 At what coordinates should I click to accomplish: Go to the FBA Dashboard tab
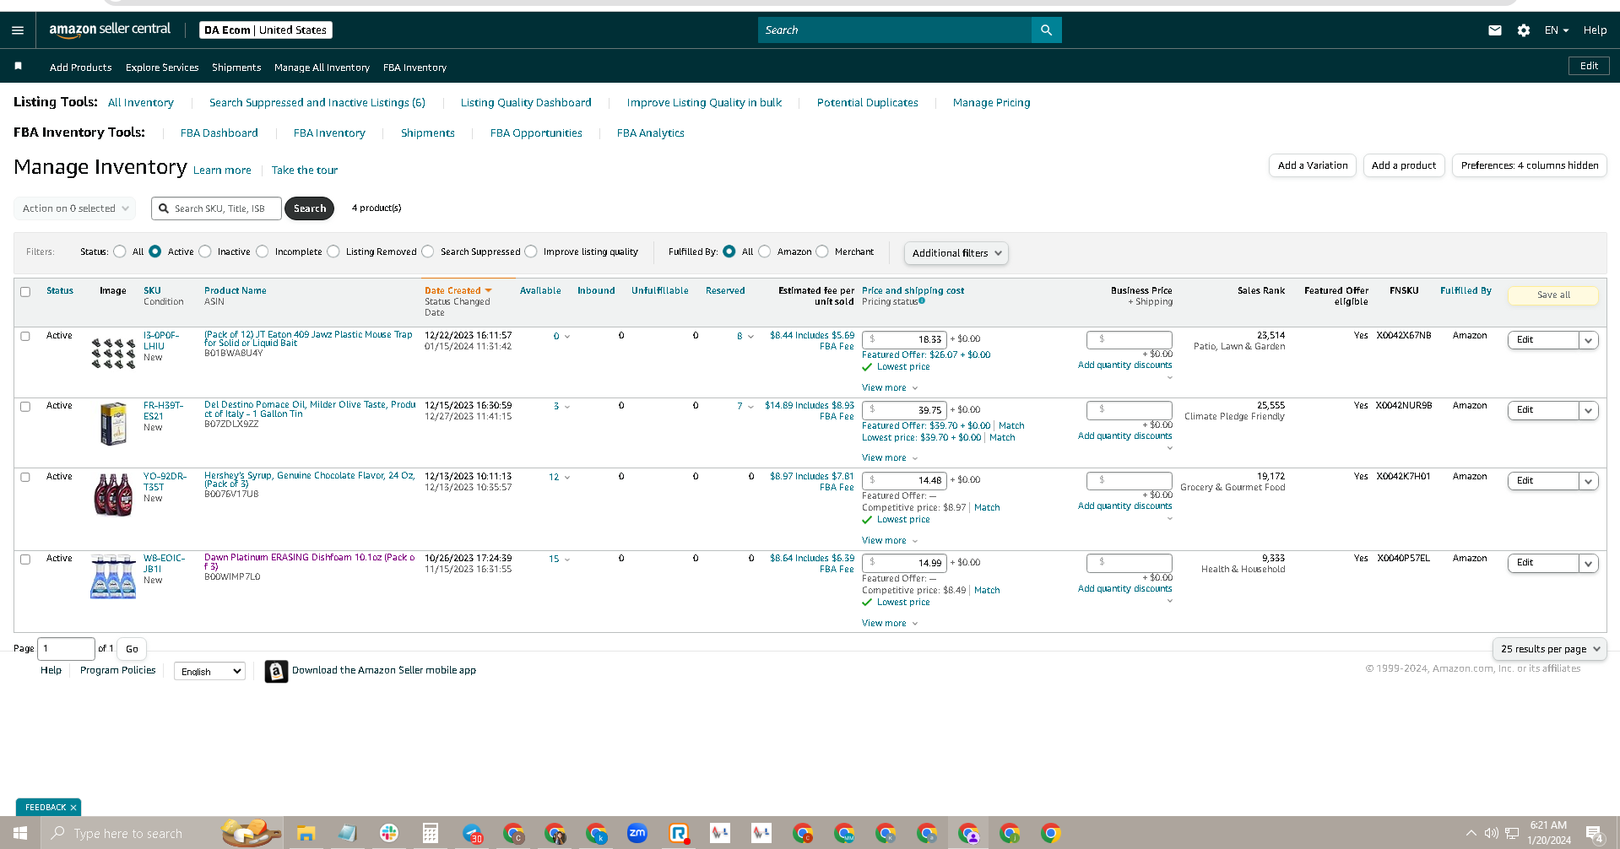pos(219,133)
